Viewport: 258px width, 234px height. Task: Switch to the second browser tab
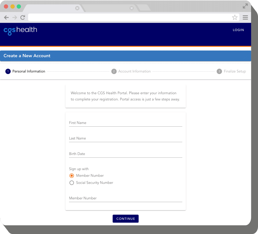[109, 8]
